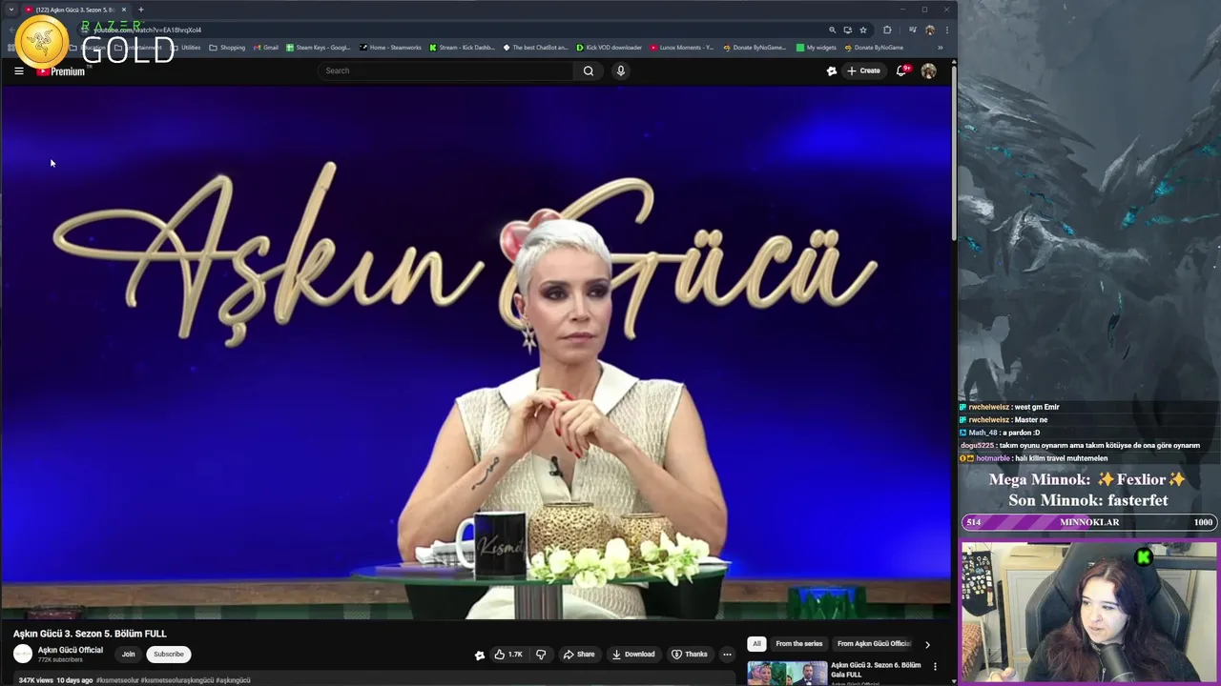Open a new browser tab with the plus
The width and height of the screenshot is (1221, 686).
pyautogui.click(x=140, y=10)
